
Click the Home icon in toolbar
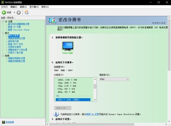(27, 12)
